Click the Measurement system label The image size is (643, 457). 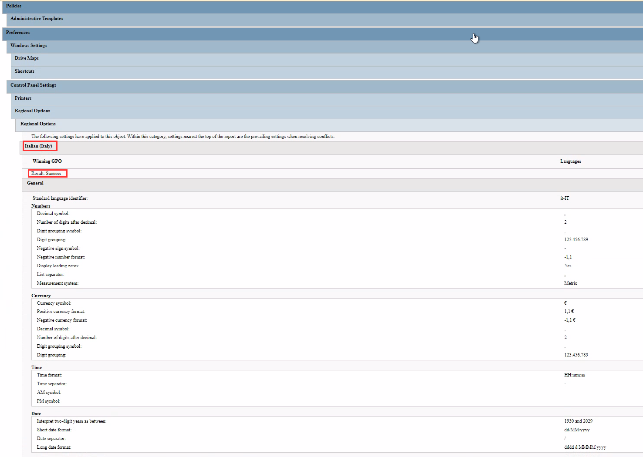coord(58,283)
